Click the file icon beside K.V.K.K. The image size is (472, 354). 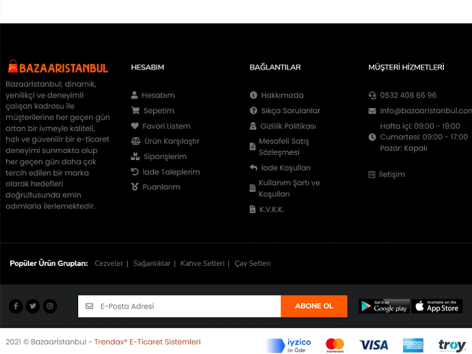tap(253, 209)
